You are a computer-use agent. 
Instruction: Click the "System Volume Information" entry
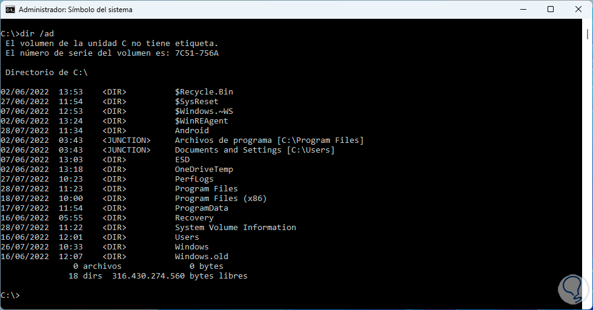click(235, 228)
